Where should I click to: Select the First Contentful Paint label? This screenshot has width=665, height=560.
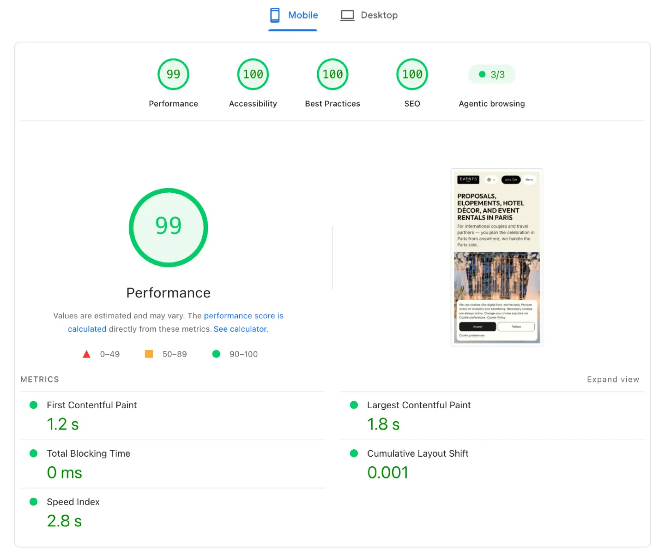pos(92,405)
